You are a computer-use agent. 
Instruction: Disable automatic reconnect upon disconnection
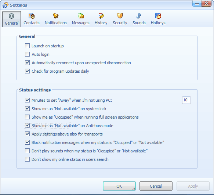(x=27, y=63)
